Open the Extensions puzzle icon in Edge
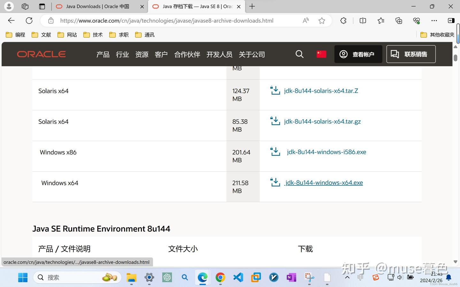The height and width of the screenshot is (287, 460). tap(343, 20)
